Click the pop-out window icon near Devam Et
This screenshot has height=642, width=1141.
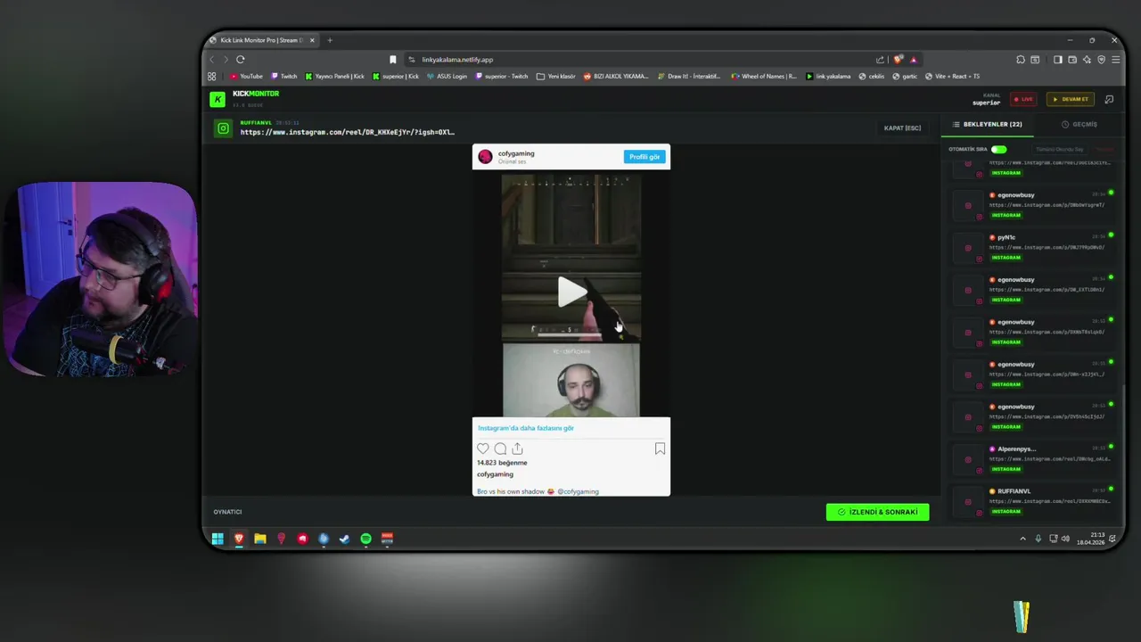tap(1109, 99)
